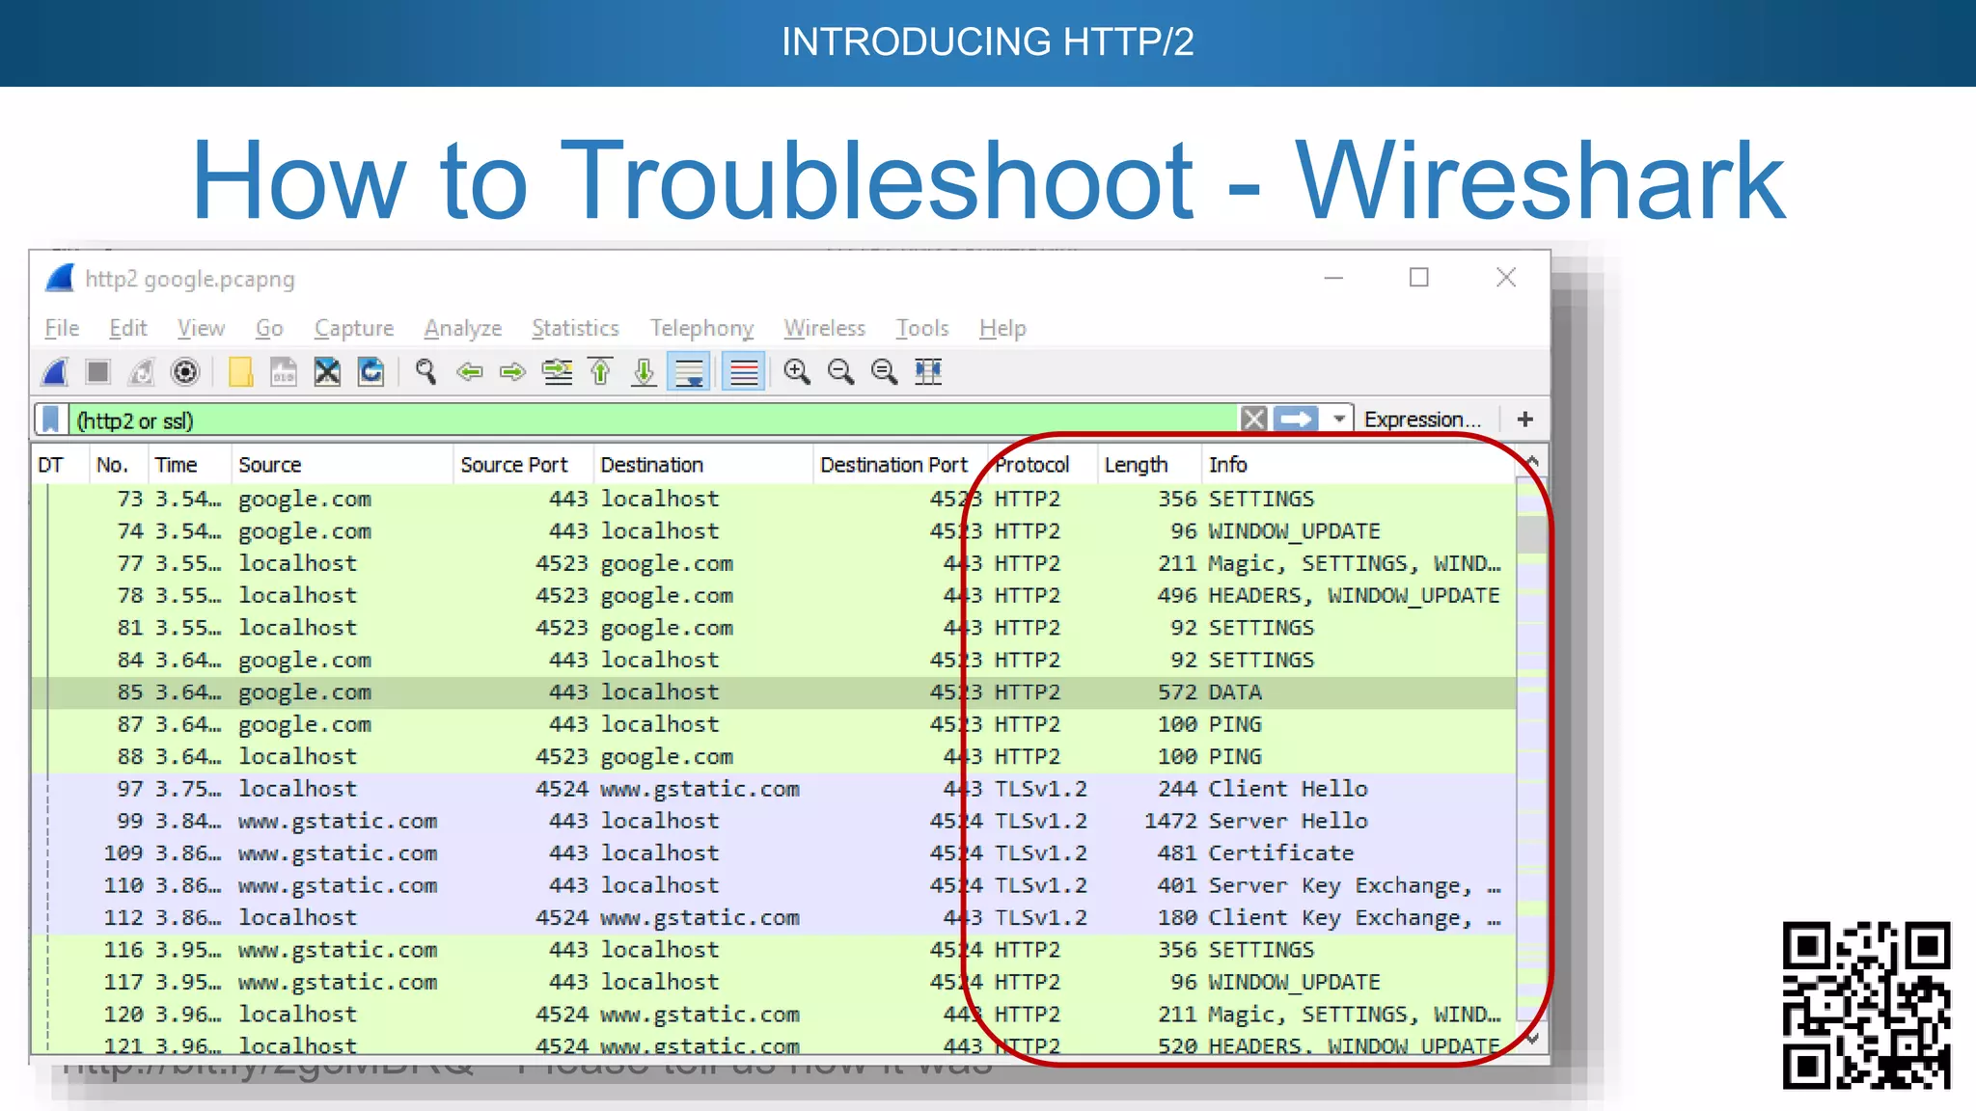Open the Wireless menu
Viewport: 1976px width, 1111px height.
pyautogui.click(x=824, y=328)
